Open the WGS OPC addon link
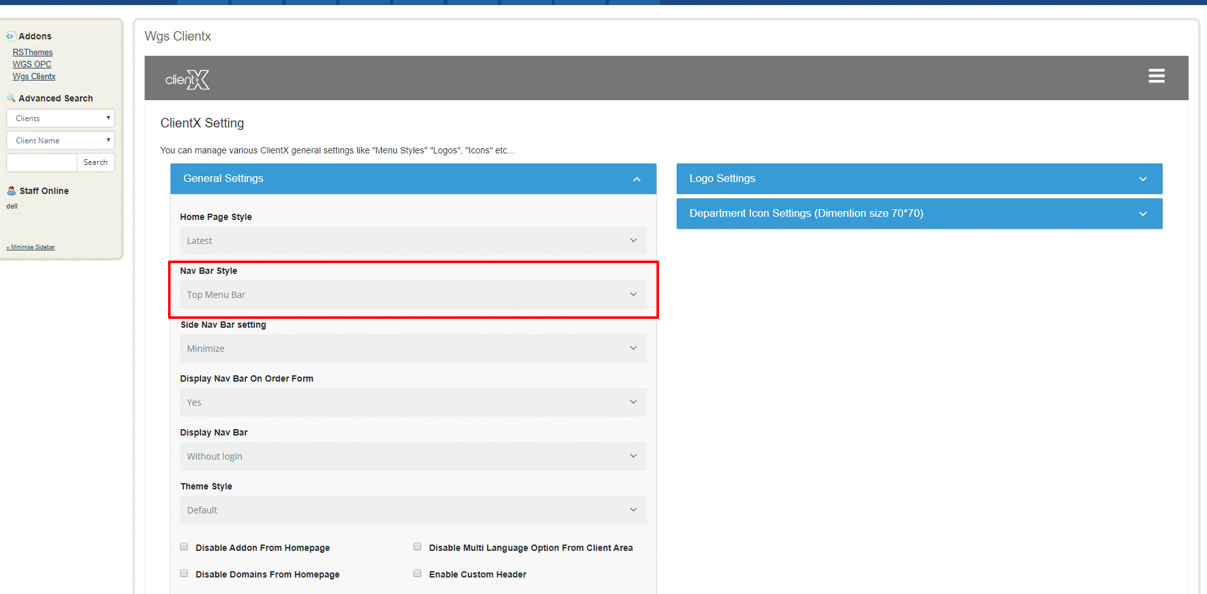Viewport: 1207px width, 594px height. point(32,64)
